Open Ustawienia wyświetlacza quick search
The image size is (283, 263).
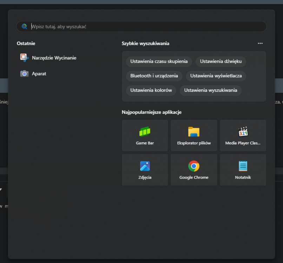click(x=216, y=76)
